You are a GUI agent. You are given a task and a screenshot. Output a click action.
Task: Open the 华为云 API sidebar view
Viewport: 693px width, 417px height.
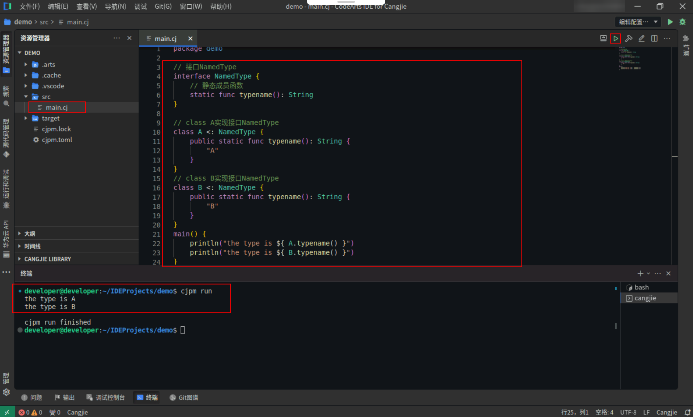6,239
